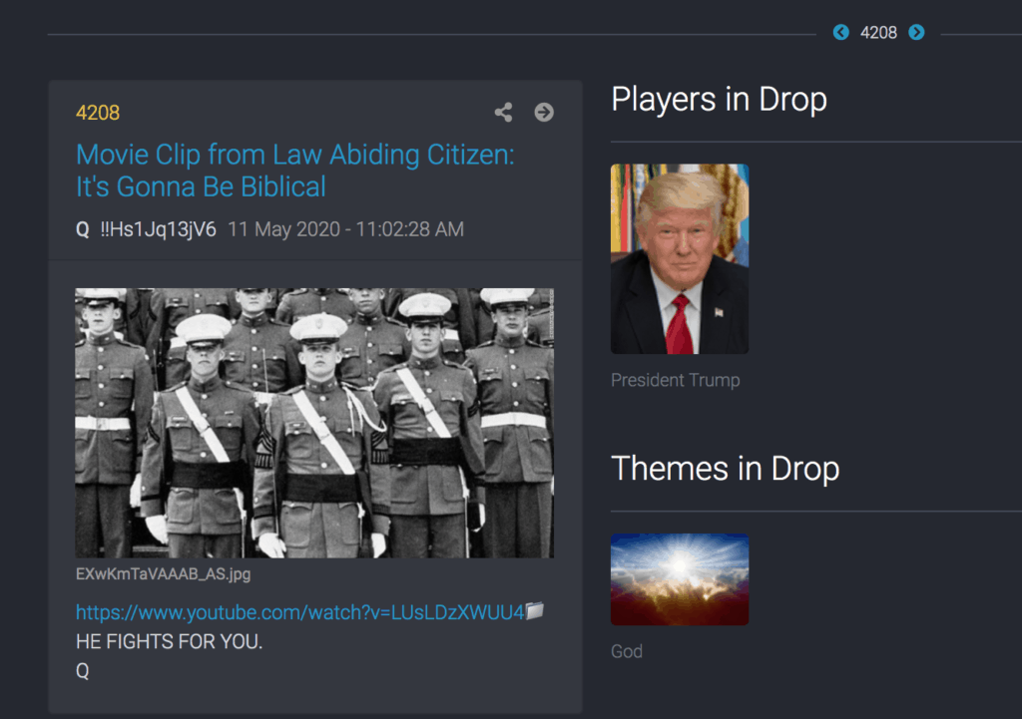
Task: Click the Q tripcode !!Hs1Jq13jV6
Action: (x=158, y=229)
